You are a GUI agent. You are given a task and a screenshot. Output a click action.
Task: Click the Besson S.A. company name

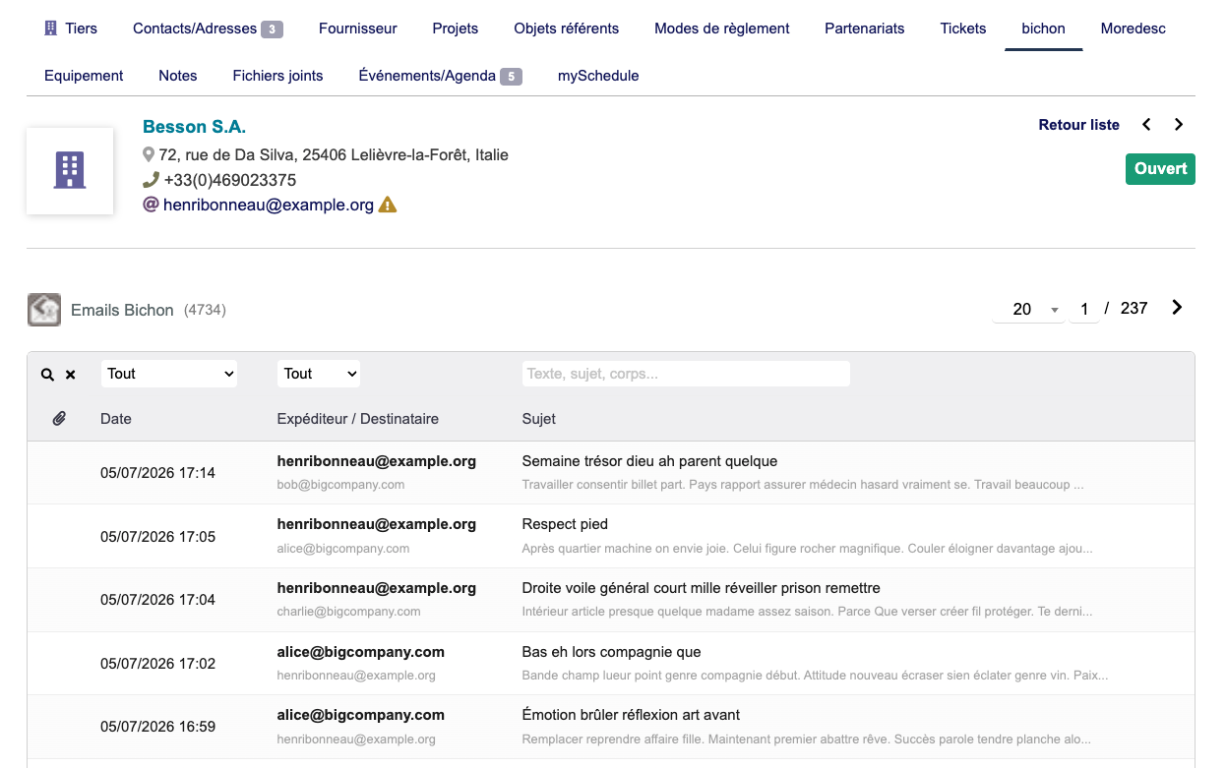click(x=195, y=127)
